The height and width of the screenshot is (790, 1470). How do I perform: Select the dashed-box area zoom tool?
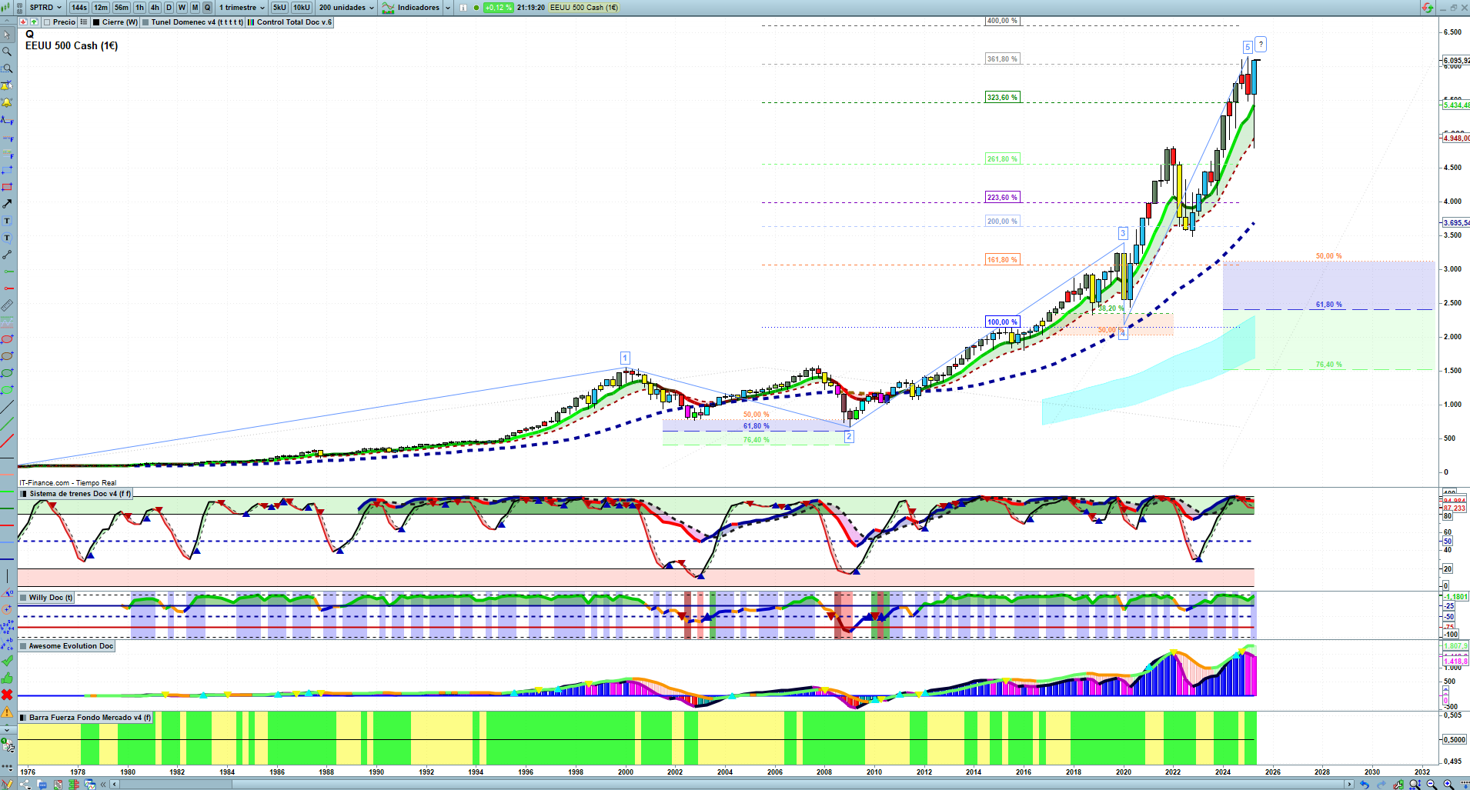point(7,68)
